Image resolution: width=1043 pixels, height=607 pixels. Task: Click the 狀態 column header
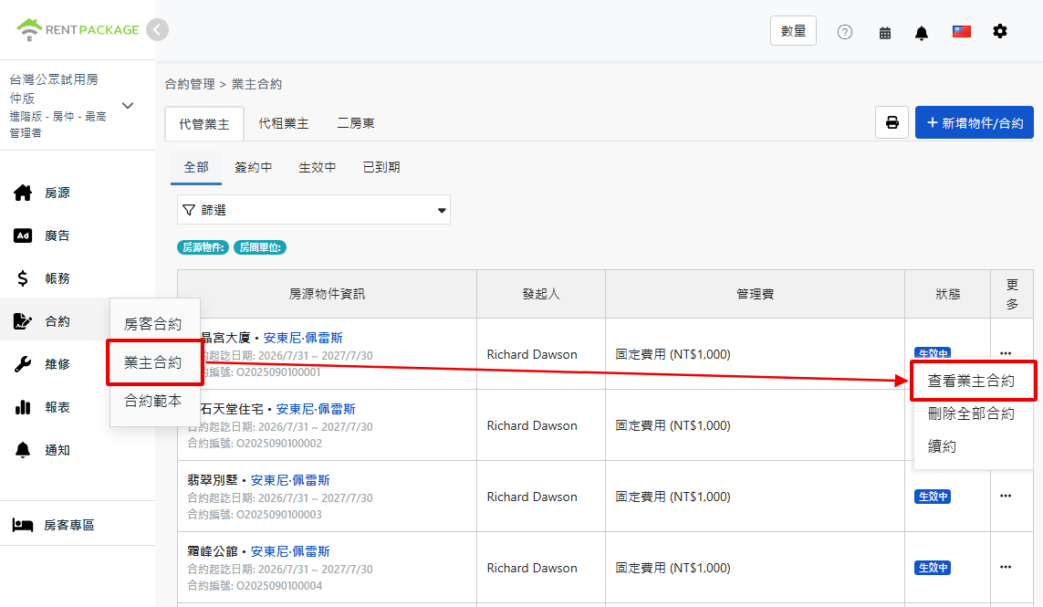click(x=948, y=294)
